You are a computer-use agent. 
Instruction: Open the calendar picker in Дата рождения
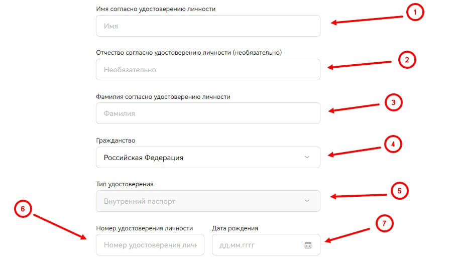click(308, 245)
